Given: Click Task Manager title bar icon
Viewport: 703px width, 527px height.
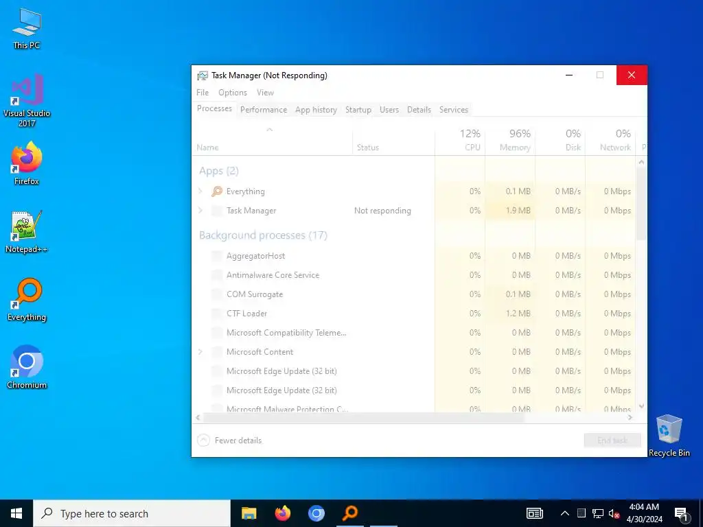Looking at the screenshot, I should (203, 75).
